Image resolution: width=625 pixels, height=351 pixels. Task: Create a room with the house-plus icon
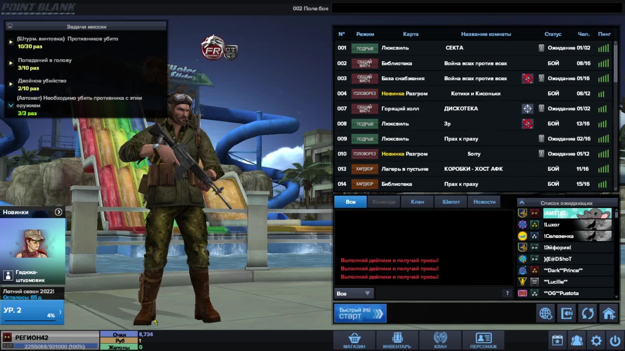pyautogui.click(x=608, y=313)
